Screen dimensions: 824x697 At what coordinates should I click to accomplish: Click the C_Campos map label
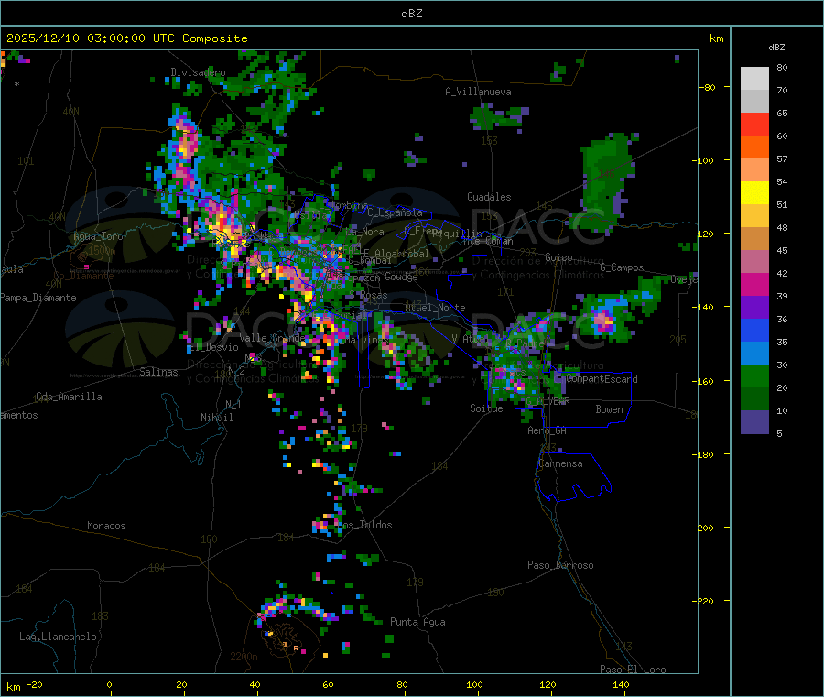pos(622,267)
